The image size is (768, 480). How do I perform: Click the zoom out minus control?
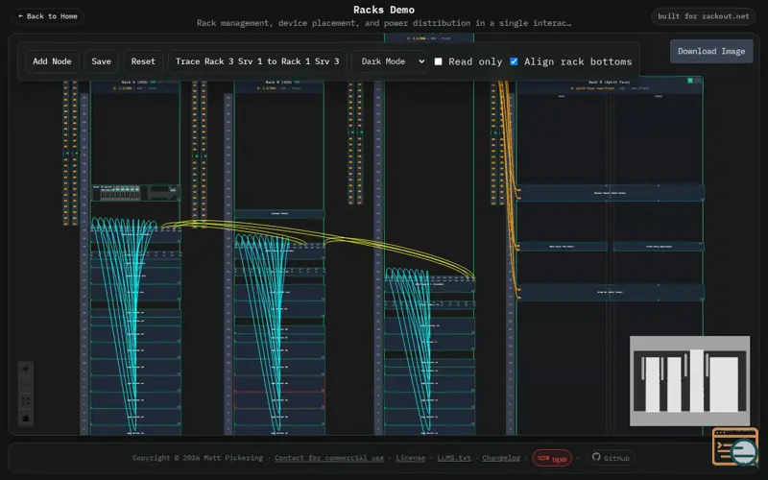pyautogui.click(x=26, y=385)
